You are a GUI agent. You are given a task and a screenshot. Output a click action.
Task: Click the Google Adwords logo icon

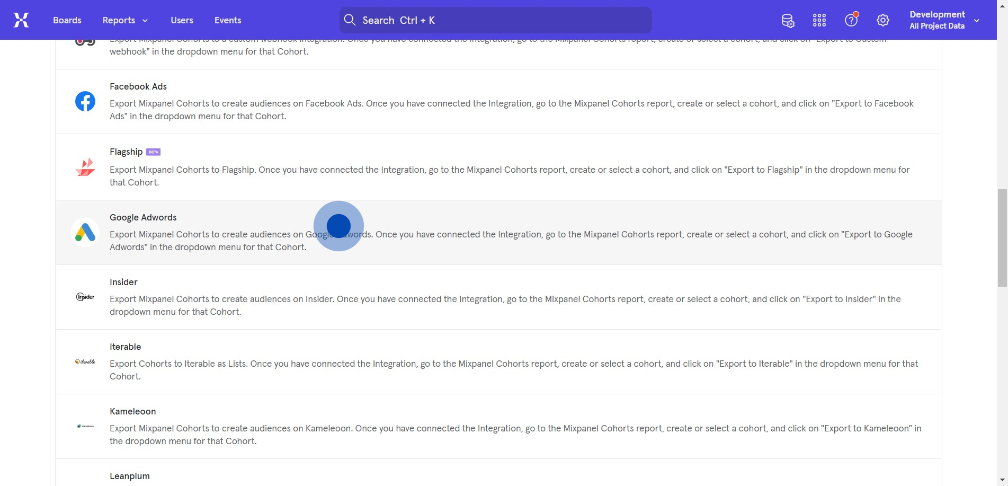85,232
